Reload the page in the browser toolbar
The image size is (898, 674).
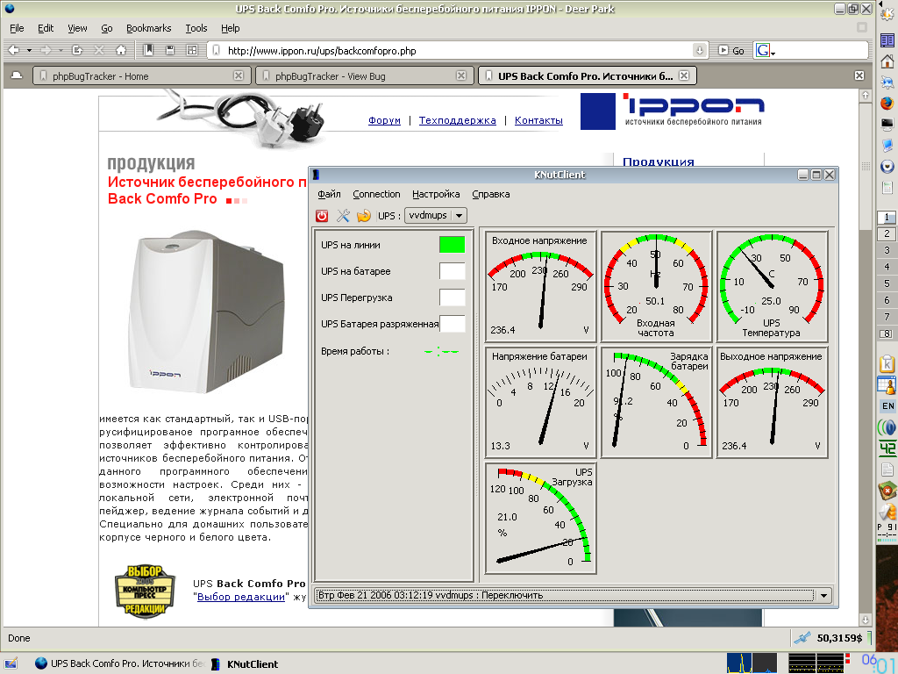77,50
